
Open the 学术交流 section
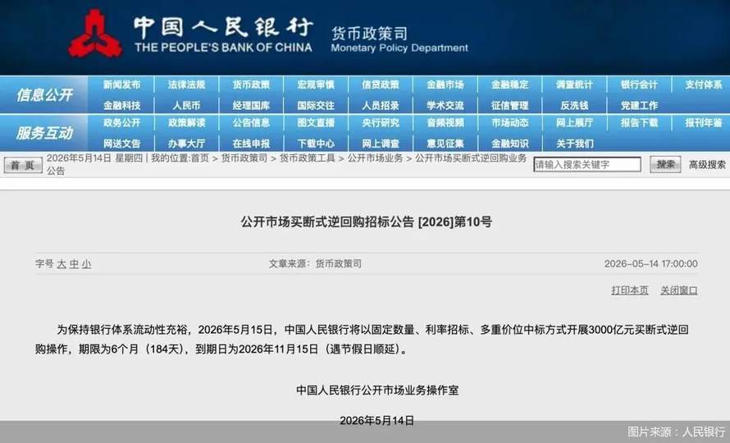point(445,106)
